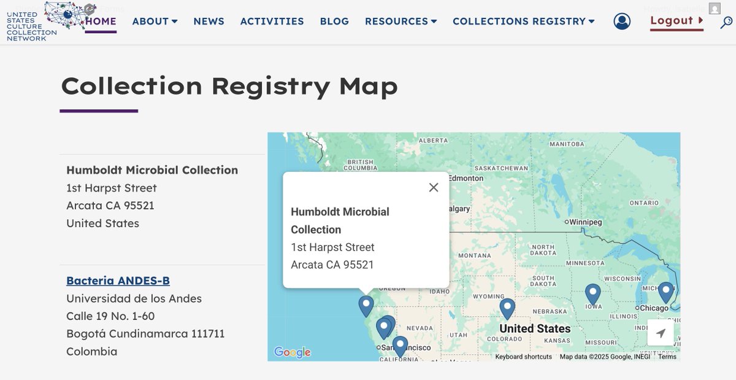Select the map pin in Michigan above Chicago
Image resolution: width=736 pixels, height=380 pixels.
pos(665,292)
